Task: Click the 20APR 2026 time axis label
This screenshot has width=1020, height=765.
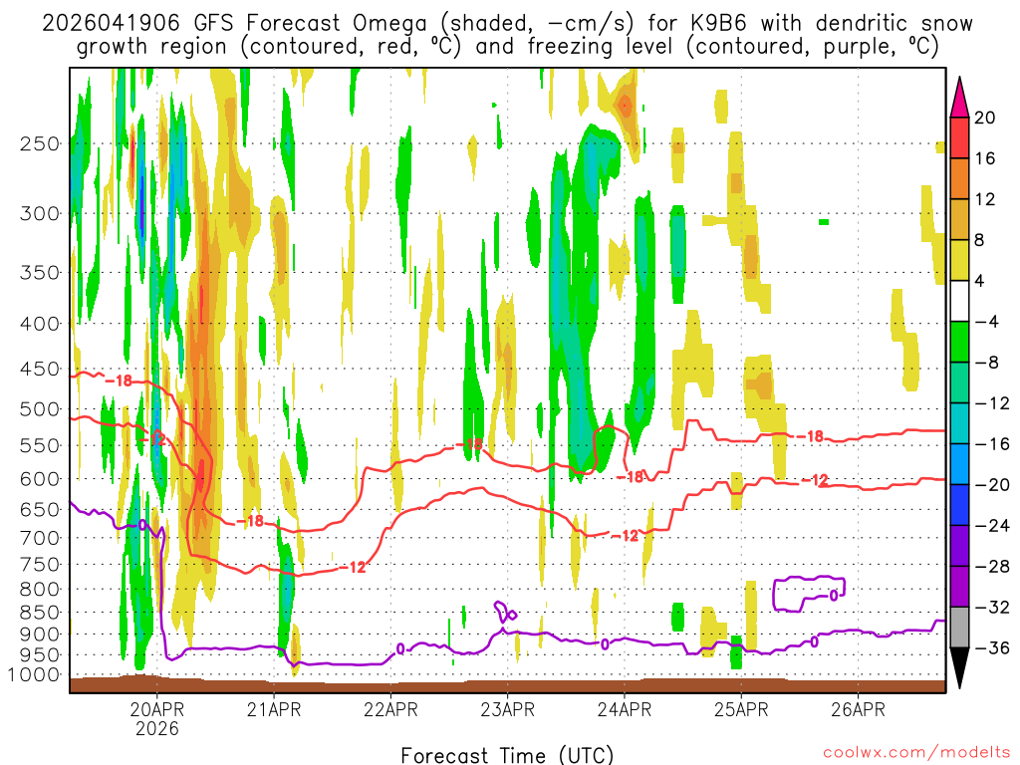Action: pos(156,719)
